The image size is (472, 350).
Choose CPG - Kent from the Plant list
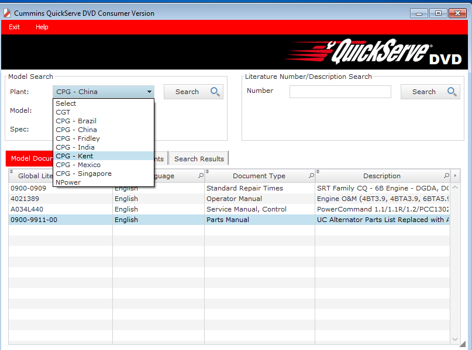74,156
